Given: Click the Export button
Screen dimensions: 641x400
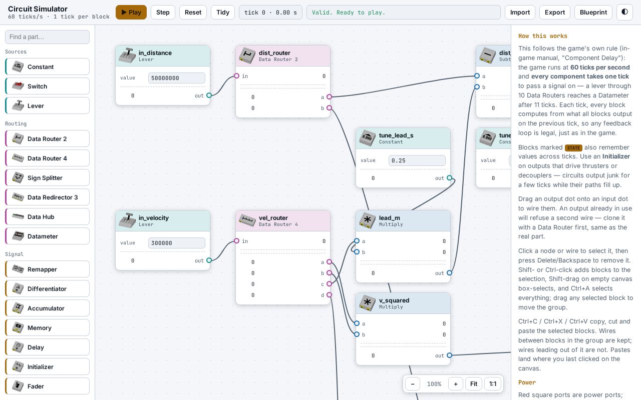Looking at the screenshot, I should [555, 12].
